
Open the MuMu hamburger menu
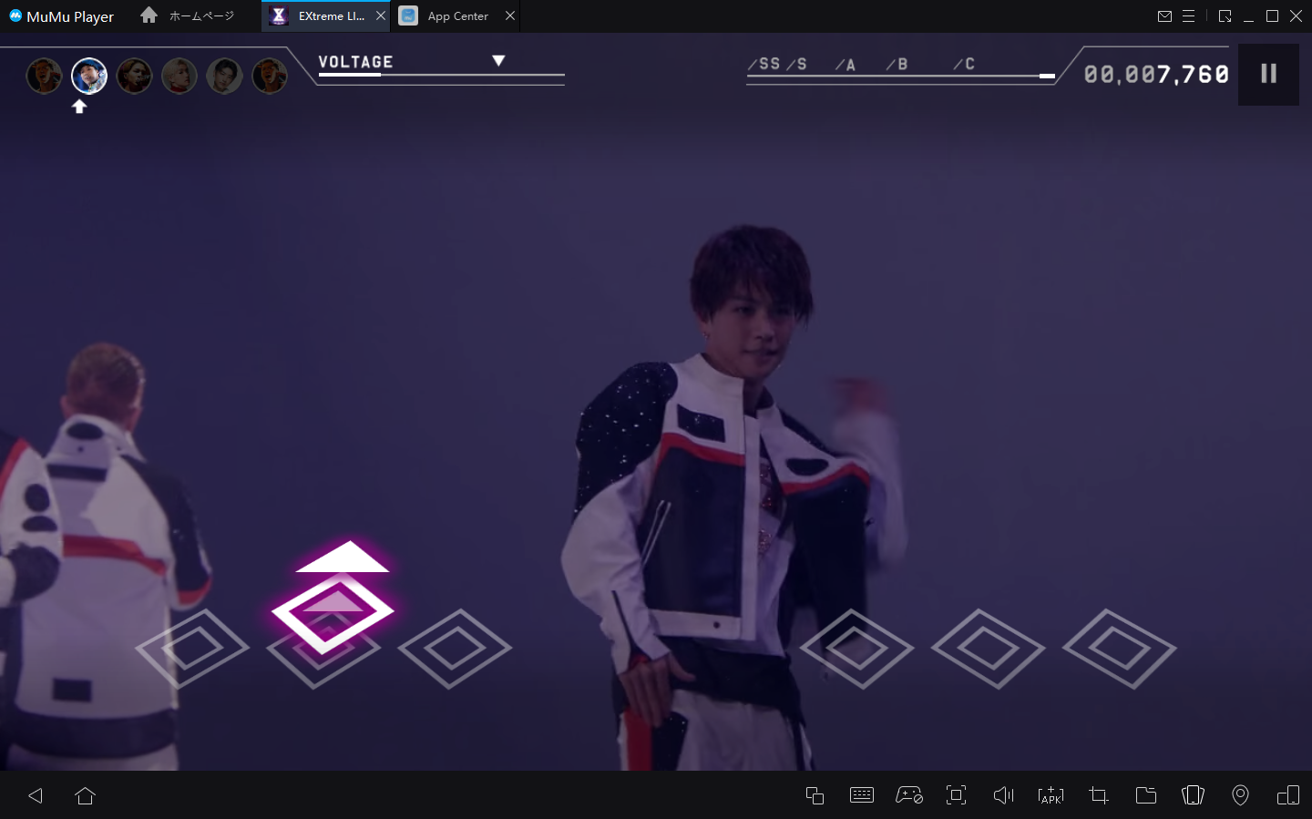tap(1188, 16)
